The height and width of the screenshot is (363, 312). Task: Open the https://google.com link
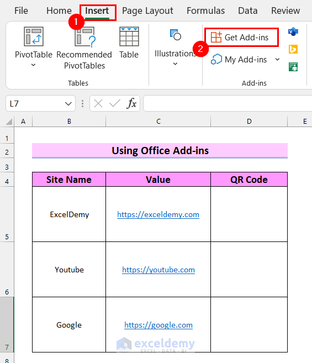point(158,325)
